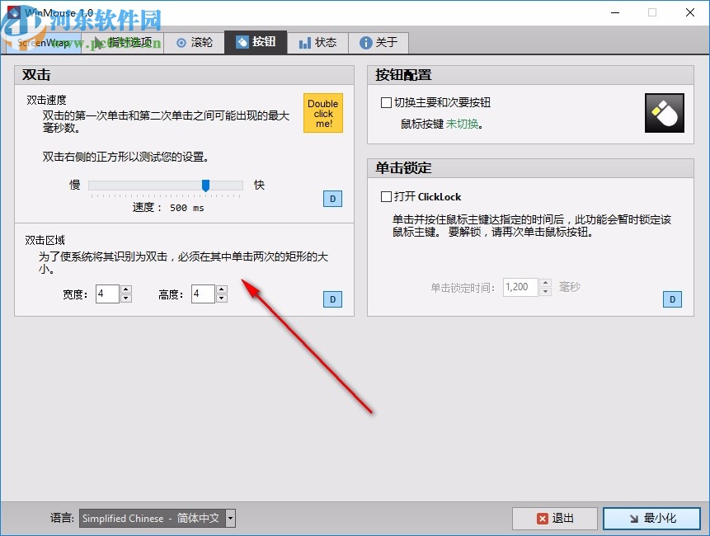Click the 单击锁定 section header
The image size is (710, 536).
(x=403, y=168)
